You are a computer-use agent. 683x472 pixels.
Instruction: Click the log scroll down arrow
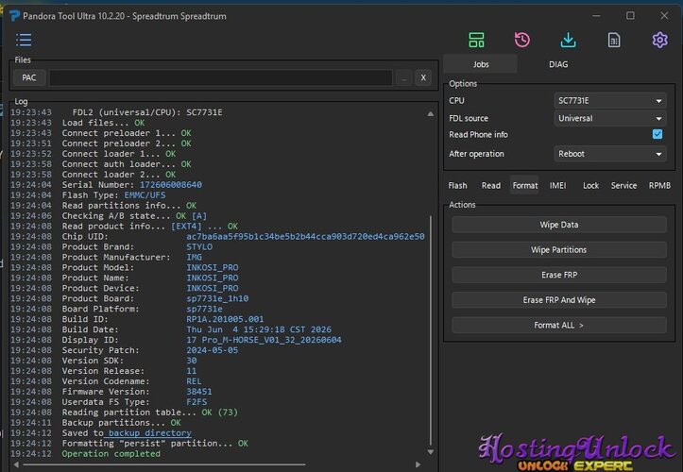tap(431, 452)
